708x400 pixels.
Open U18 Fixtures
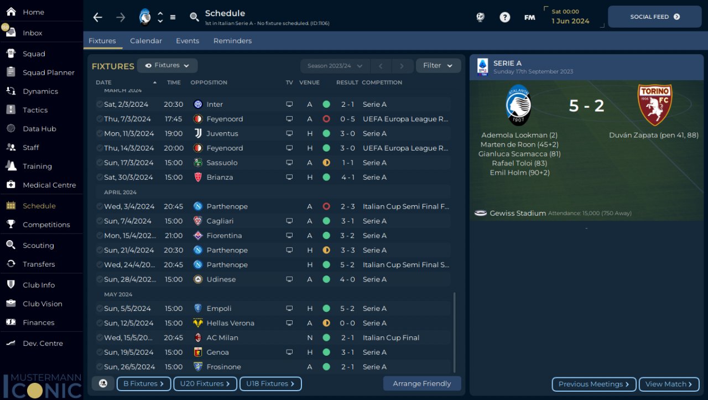(x=270, y=383)
